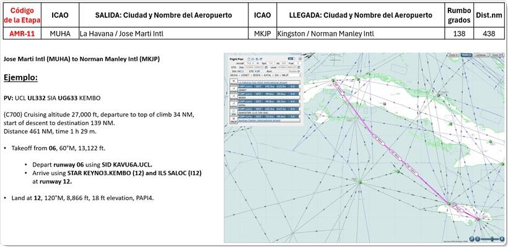Click the Kingston MKJP marker on map

coord(478,219)
